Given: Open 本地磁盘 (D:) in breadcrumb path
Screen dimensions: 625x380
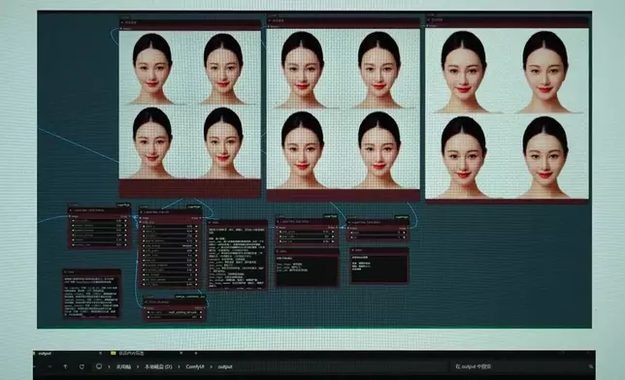Looking at the screenshot, I should point(158,366).
